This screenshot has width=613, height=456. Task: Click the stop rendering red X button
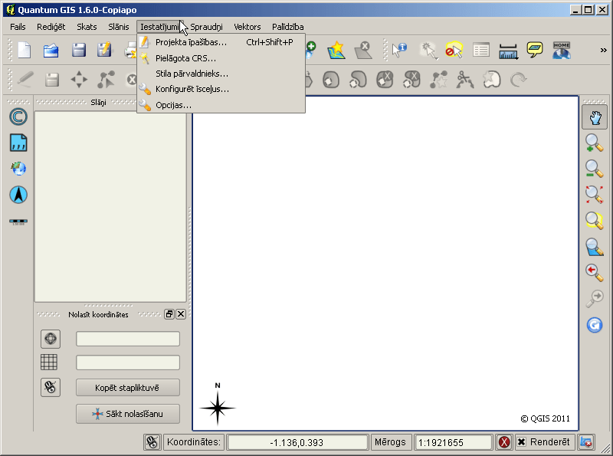click(504, 442)
